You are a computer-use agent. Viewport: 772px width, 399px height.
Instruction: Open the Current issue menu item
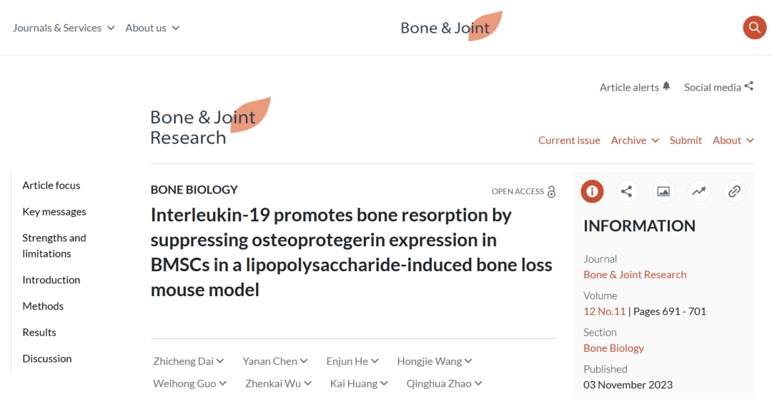(x=569, y=141)
